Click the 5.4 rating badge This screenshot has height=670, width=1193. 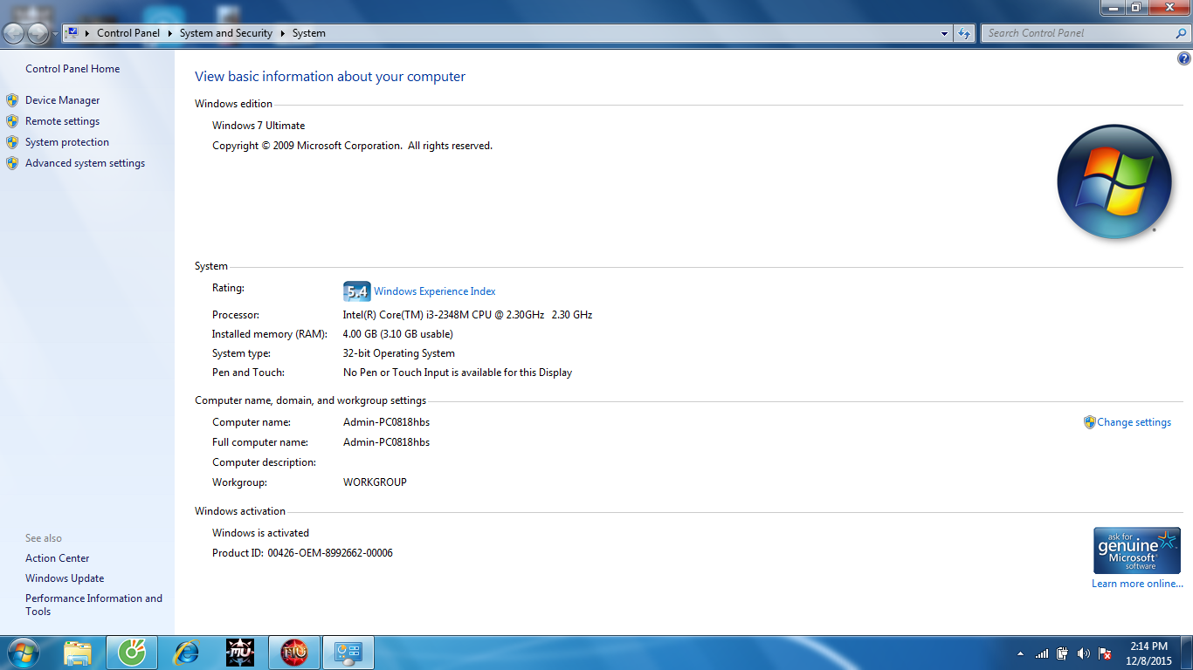coord(357,291)
